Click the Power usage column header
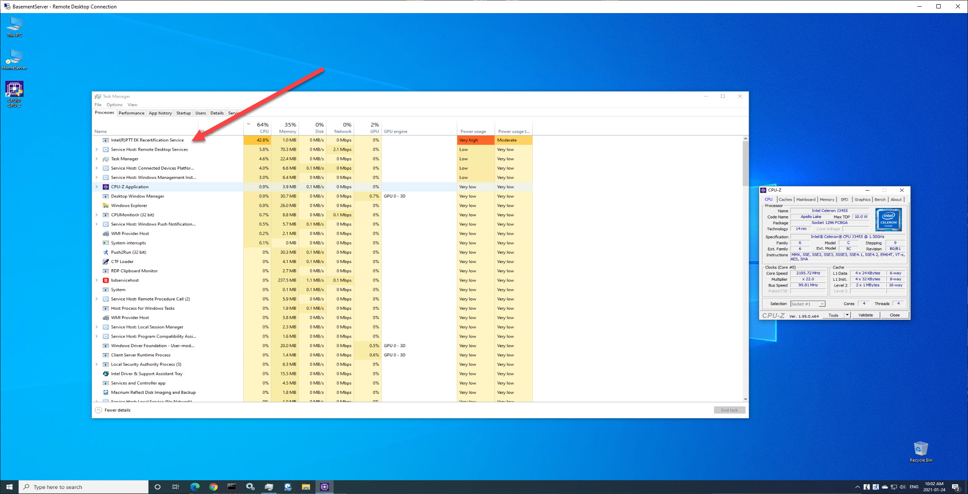This screenshot has height=494, width=968. point(473,130)
